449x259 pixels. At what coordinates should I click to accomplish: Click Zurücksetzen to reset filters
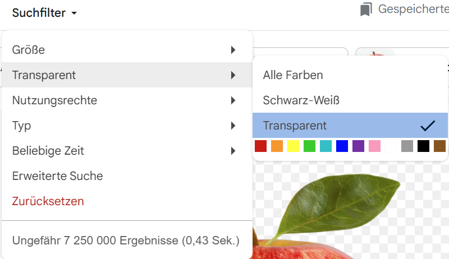click(x=48, y=201)
